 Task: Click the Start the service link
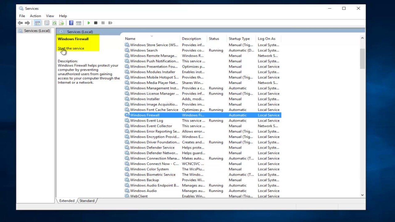71,48
